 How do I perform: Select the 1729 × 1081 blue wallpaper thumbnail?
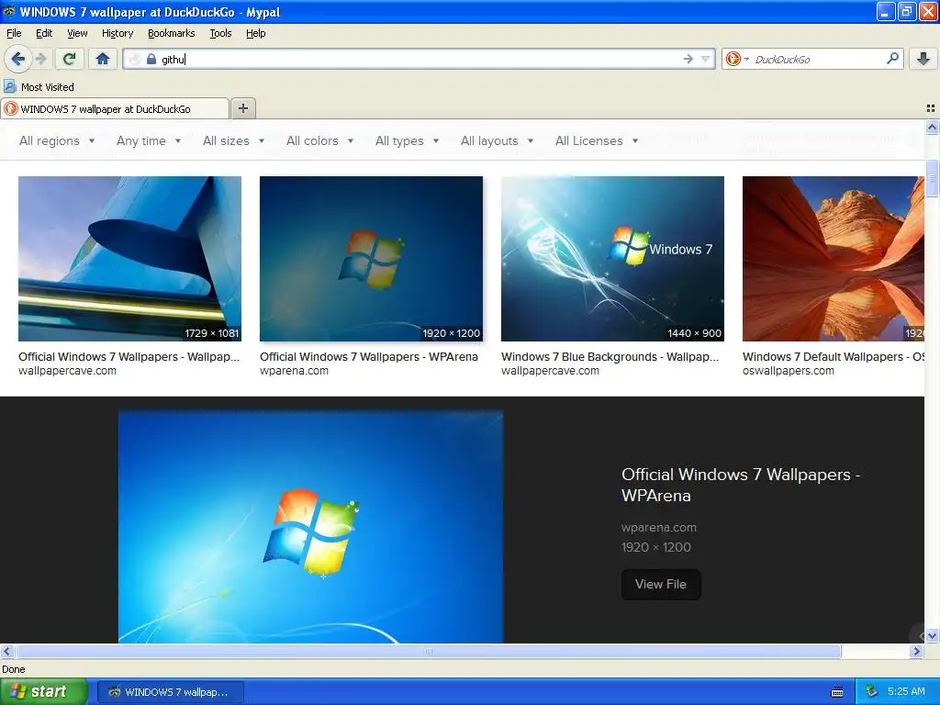[x=129, y=258]
